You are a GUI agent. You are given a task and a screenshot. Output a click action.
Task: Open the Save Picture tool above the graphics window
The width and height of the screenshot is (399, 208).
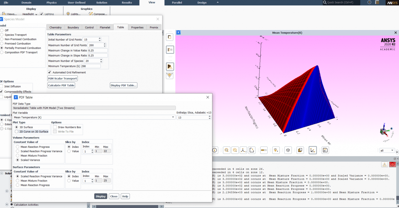(x=252, y=150)
